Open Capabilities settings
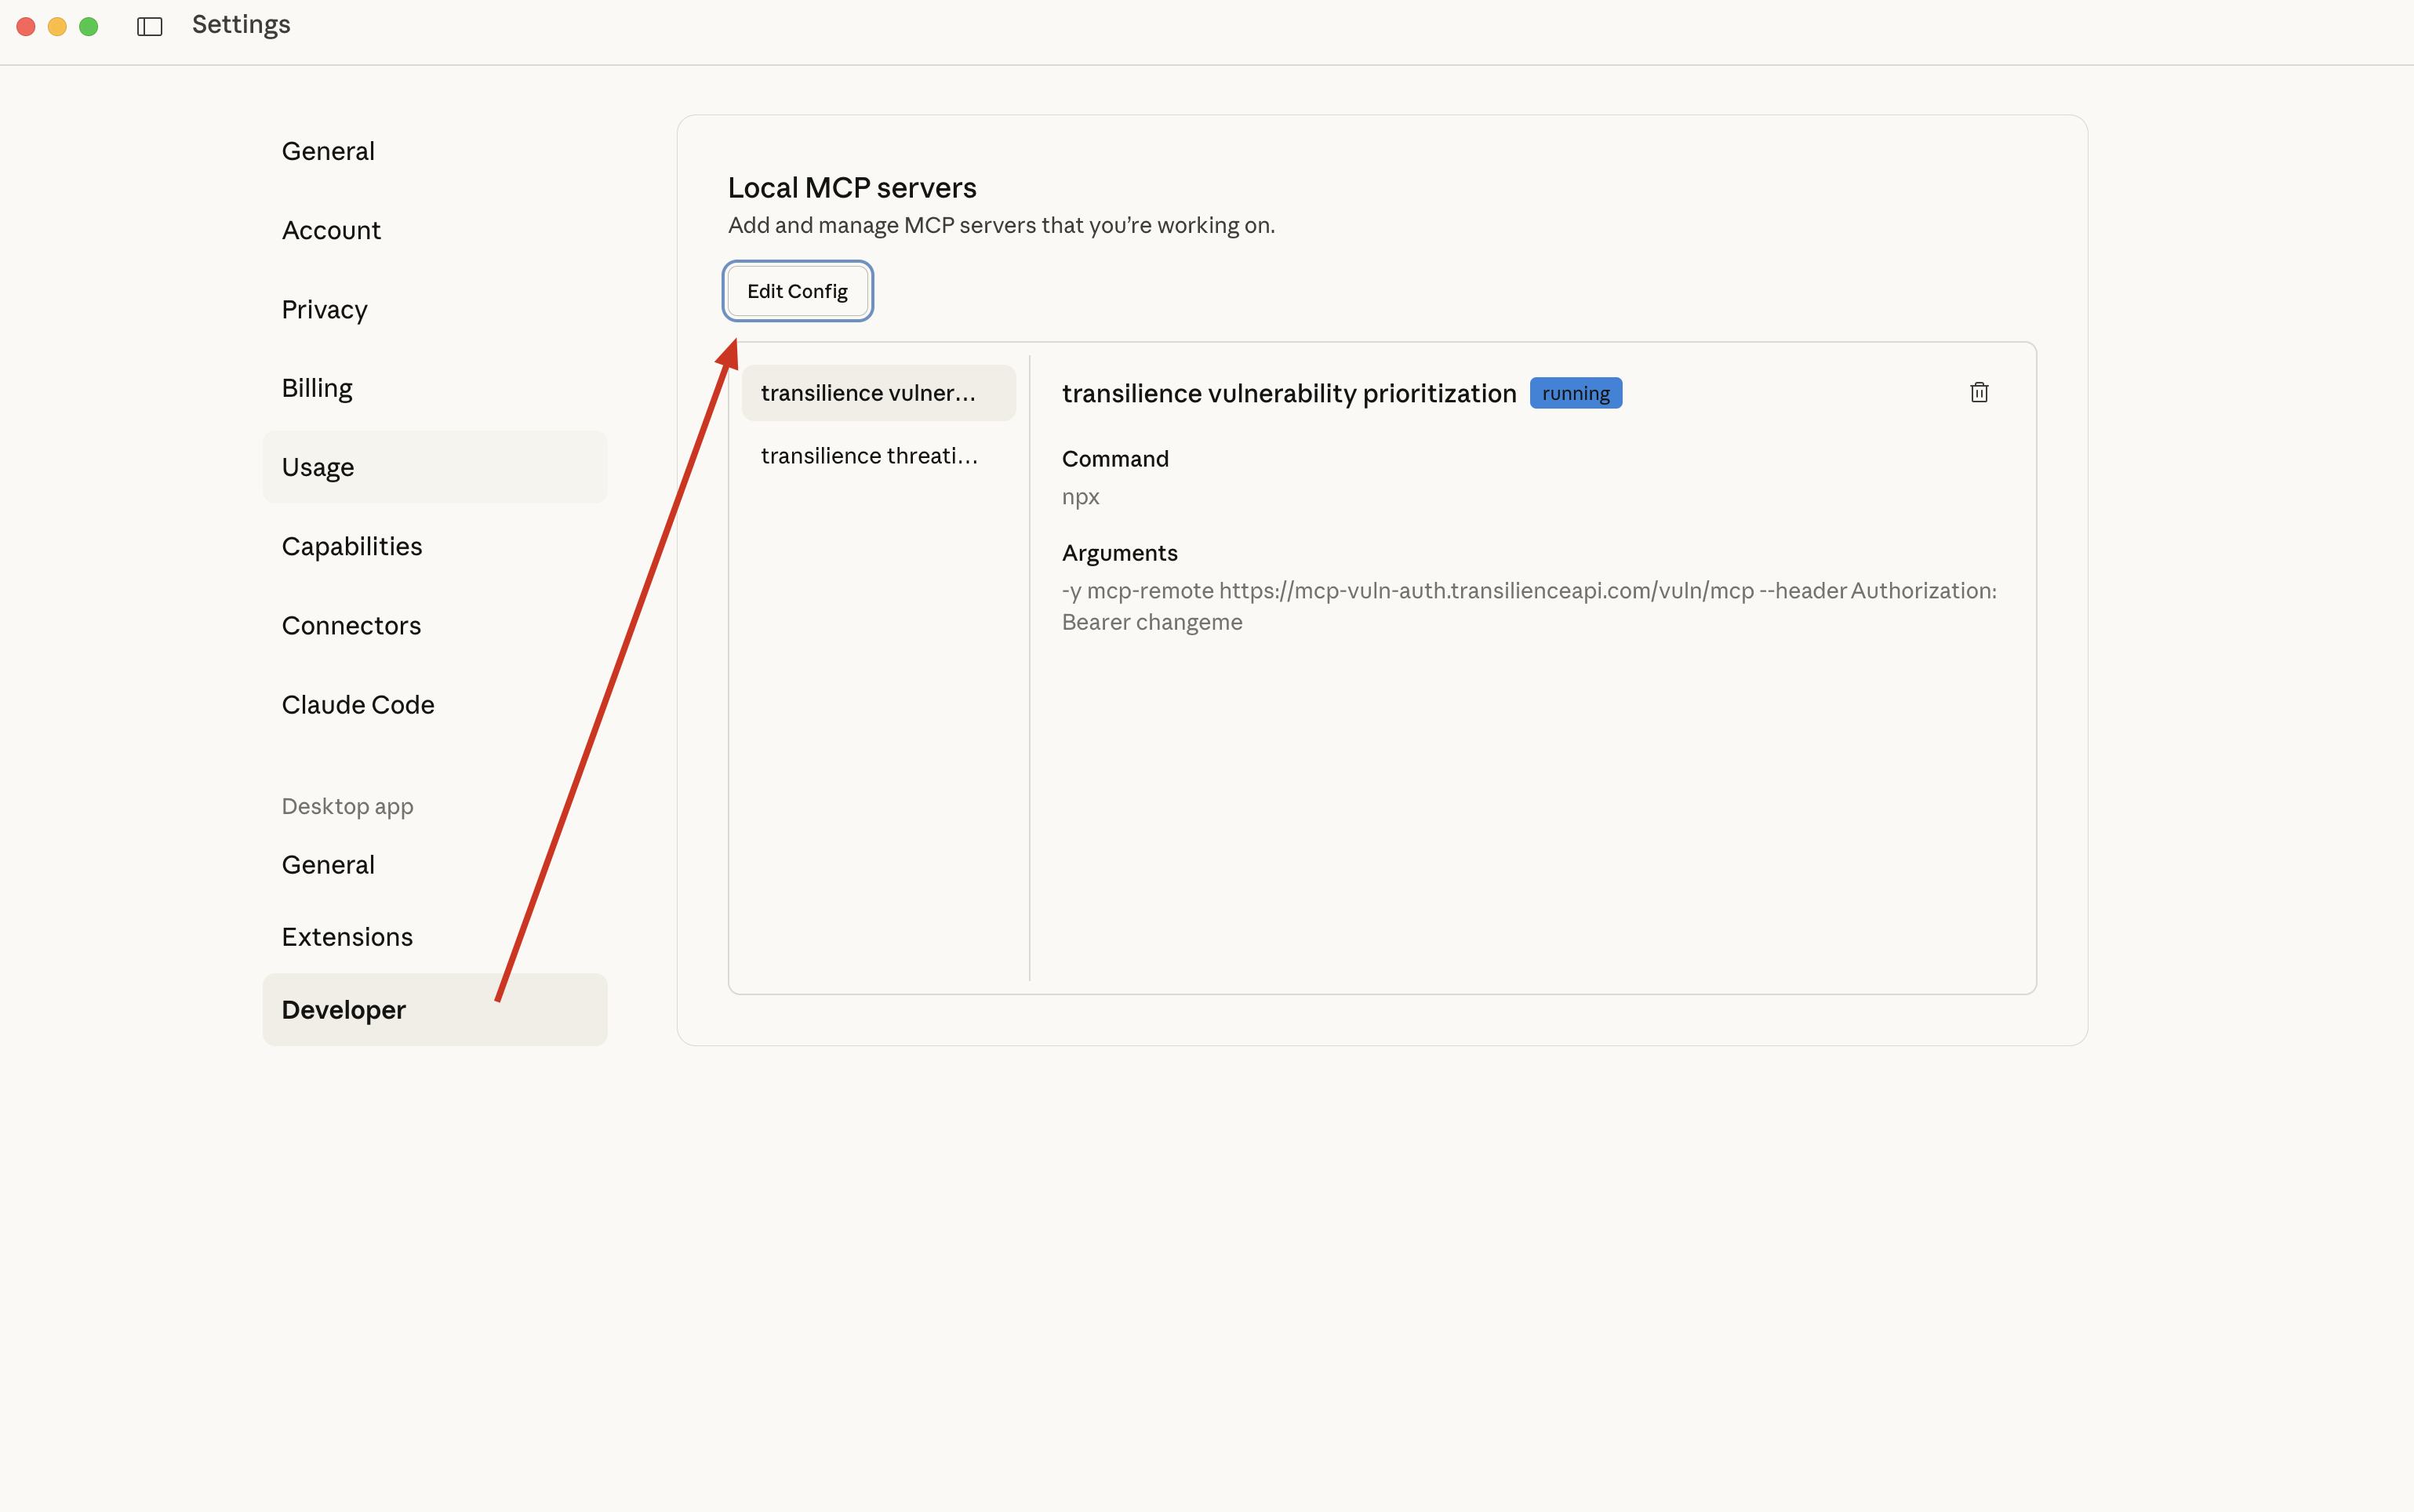The image size is (2414, 1512). [352, 546]
